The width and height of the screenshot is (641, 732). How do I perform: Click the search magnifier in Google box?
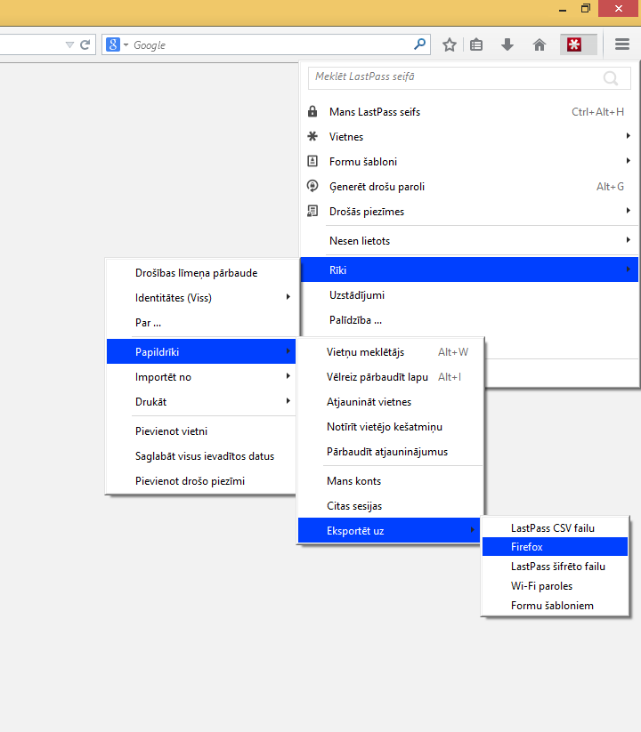[419, 44]
